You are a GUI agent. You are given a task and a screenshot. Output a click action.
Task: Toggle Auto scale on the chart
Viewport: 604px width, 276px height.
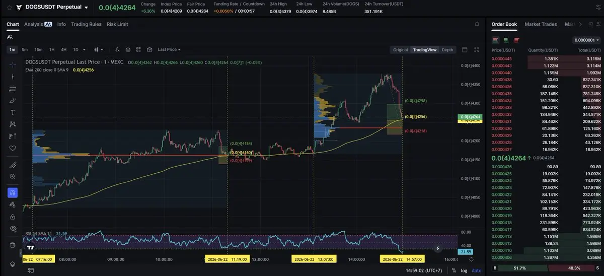coord(476,270)
